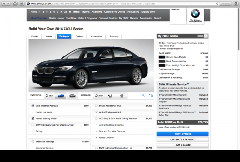The width and height of the screenshot is (240, 162).
Task: Click the Black Dakota Leather swatch
Action: 162,61
